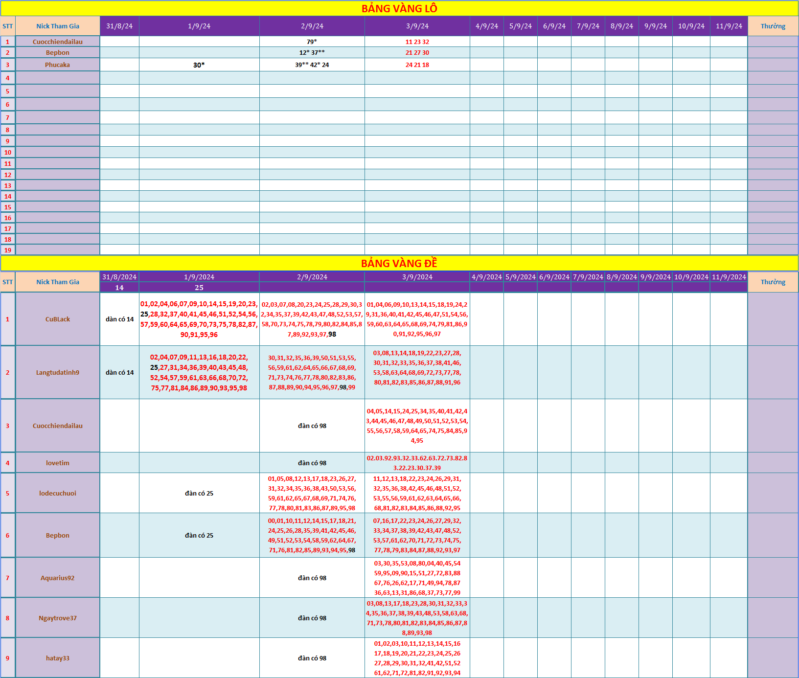Select the red "11 23 32" cell
This screenshot has width=799, height=678.
pos(417,42)
